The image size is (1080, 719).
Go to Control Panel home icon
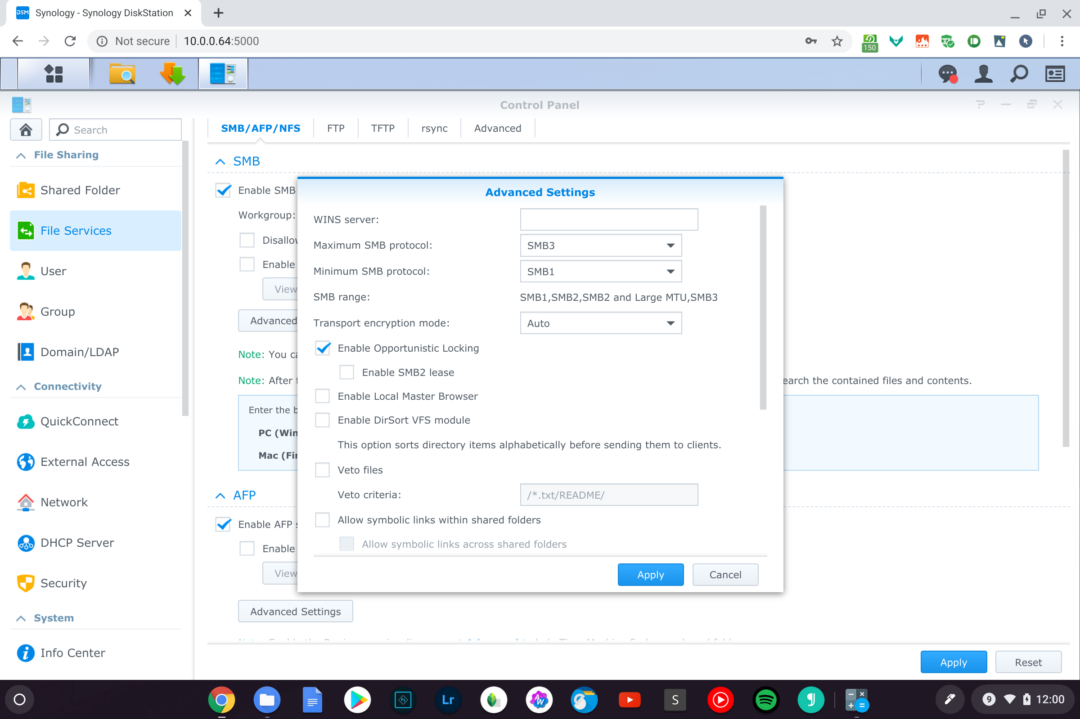(x=26, y=130)
